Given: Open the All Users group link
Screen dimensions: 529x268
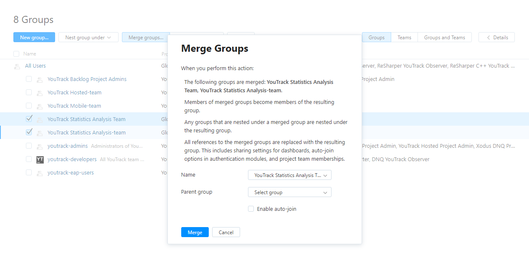Looking at the screenshot, I should click(x=35, y=66).
